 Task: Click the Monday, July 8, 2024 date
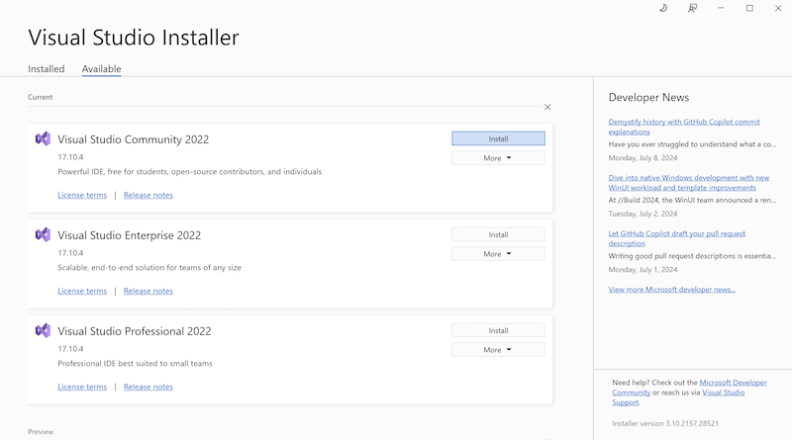tap(643, 158)
